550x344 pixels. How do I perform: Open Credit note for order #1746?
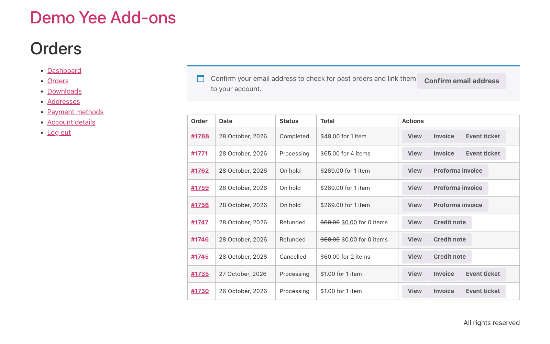[450, 239]
